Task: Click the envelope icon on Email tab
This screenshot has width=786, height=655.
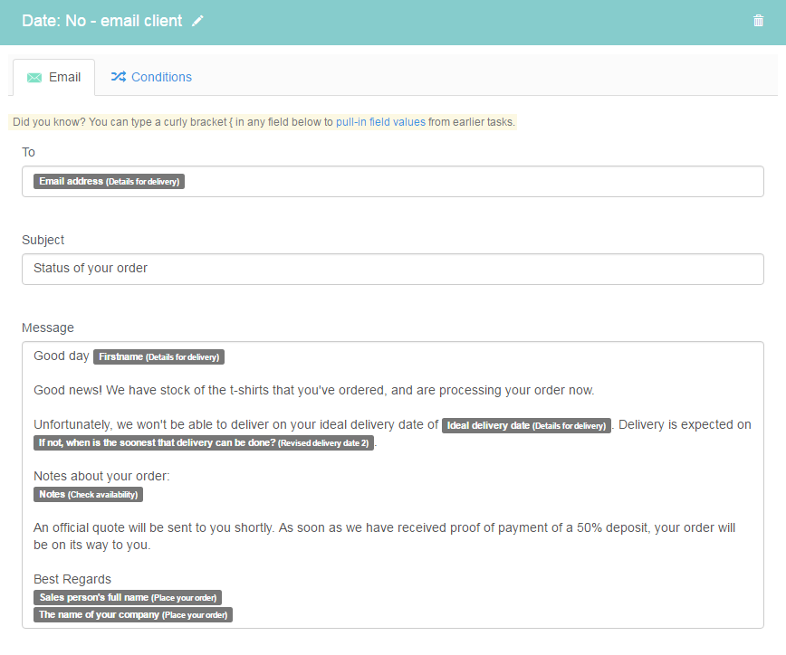Action: [x=34, y=78]
